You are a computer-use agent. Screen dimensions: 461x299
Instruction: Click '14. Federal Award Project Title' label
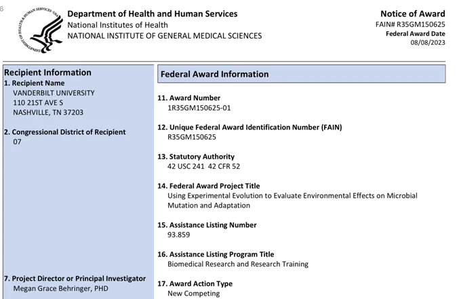(208, 186)
